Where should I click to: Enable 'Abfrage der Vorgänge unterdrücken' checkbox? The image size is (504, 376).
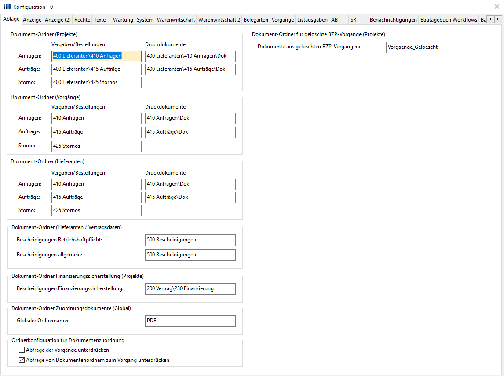point(22,350)
